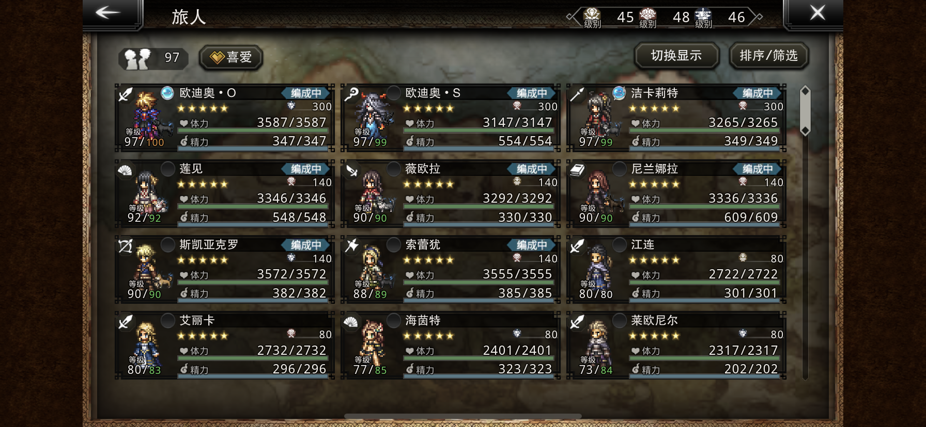Select 莱欧尼尔 traveler card

676,345
